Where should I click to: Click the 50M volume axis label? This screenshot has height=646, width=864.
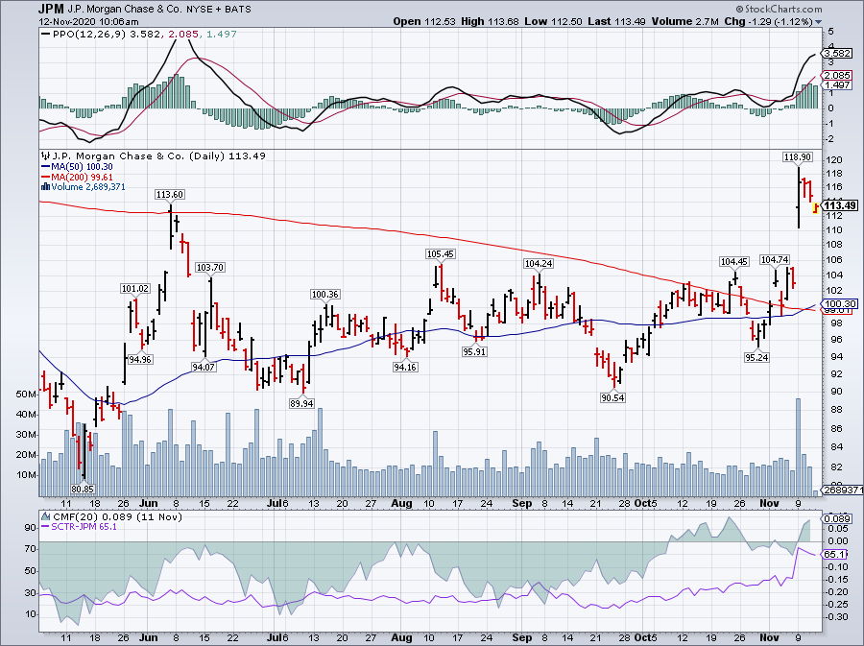pyautogui.click(x=27, y=395)
